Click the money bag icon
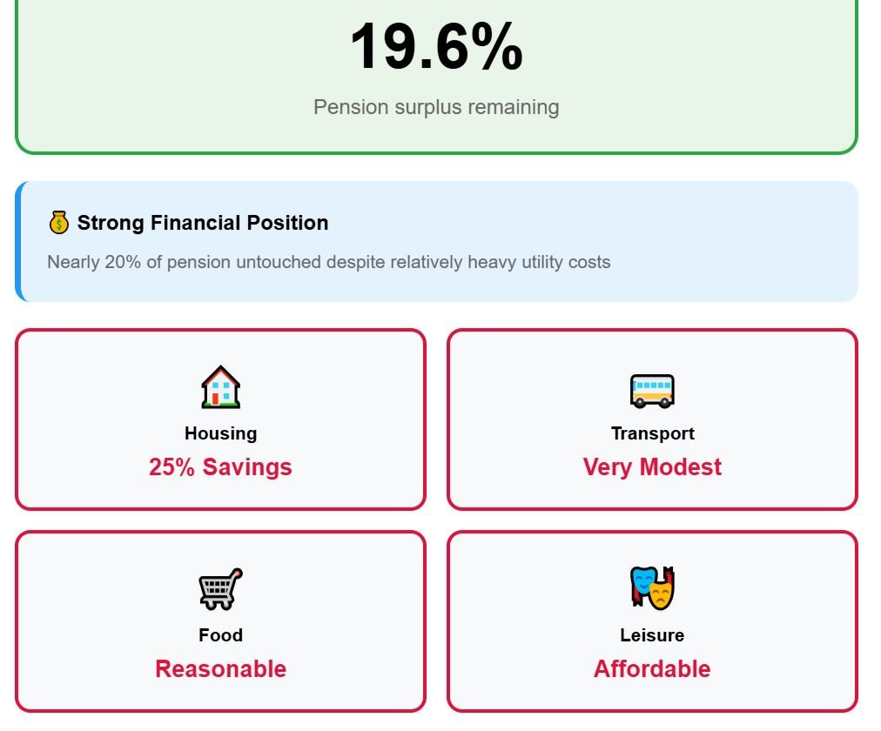 point(58,224)
